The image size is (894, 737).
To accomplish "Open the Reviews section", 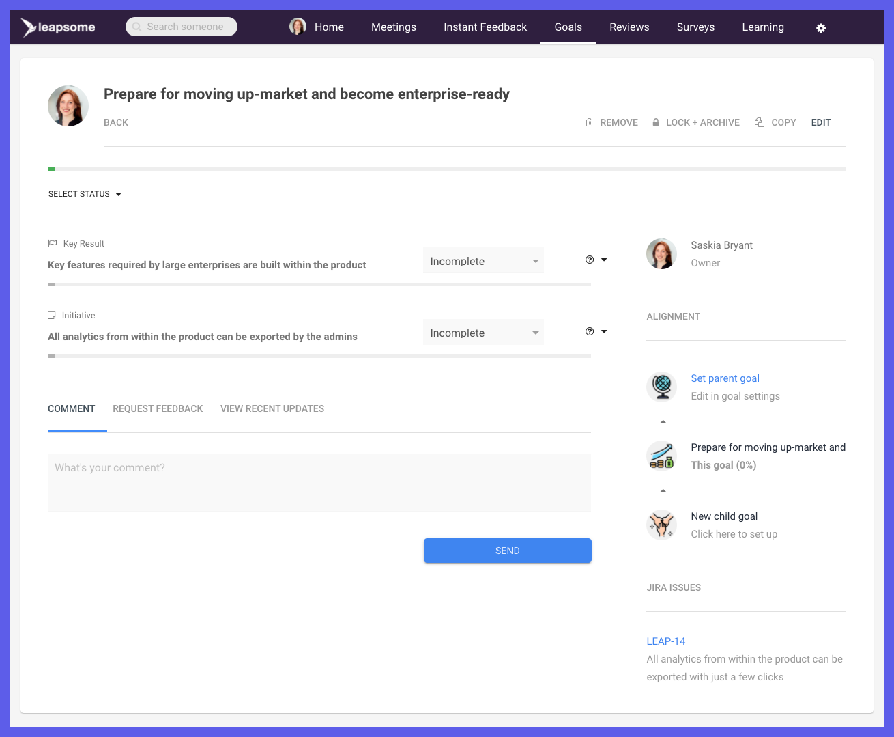I will click(x=629, y=27).
